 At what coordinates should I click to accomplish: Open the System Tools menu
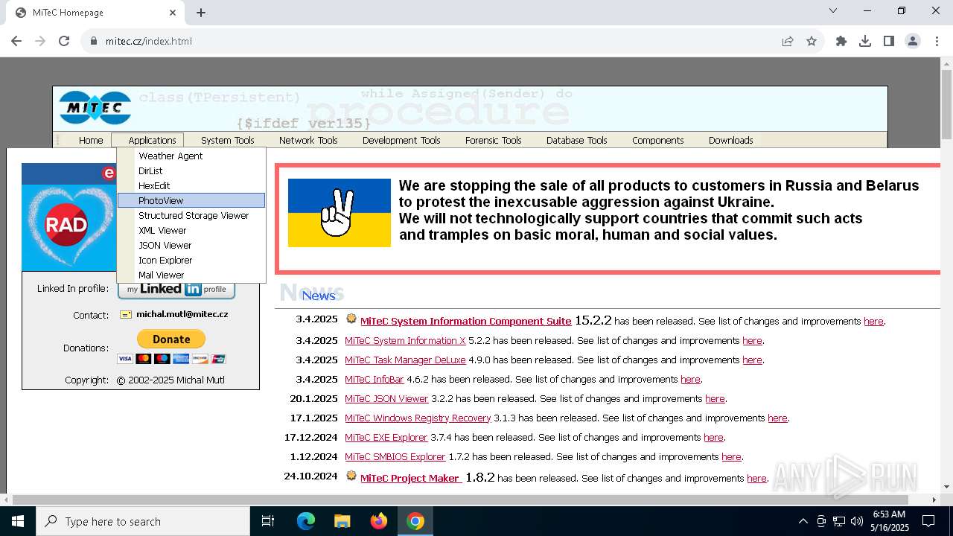pos(227,140)
